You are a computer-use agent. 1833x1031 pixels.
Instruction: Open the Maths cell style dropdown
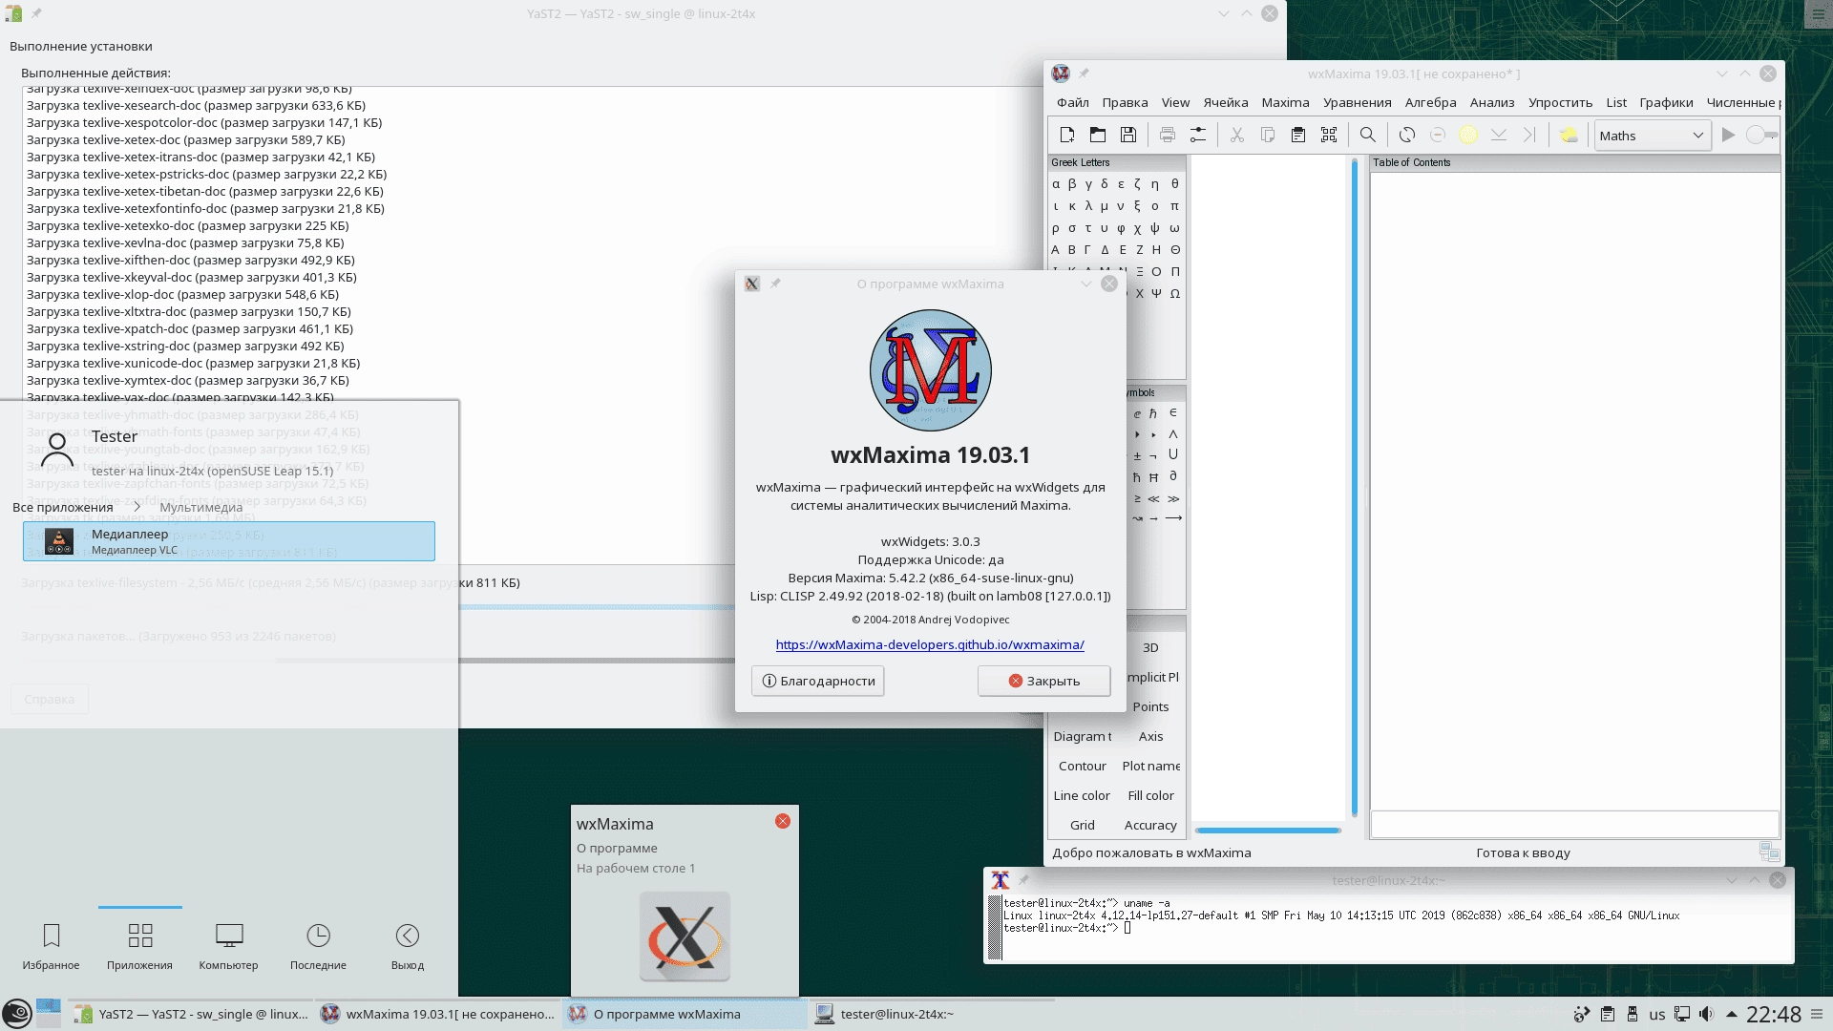click(x=1652, y=136)
